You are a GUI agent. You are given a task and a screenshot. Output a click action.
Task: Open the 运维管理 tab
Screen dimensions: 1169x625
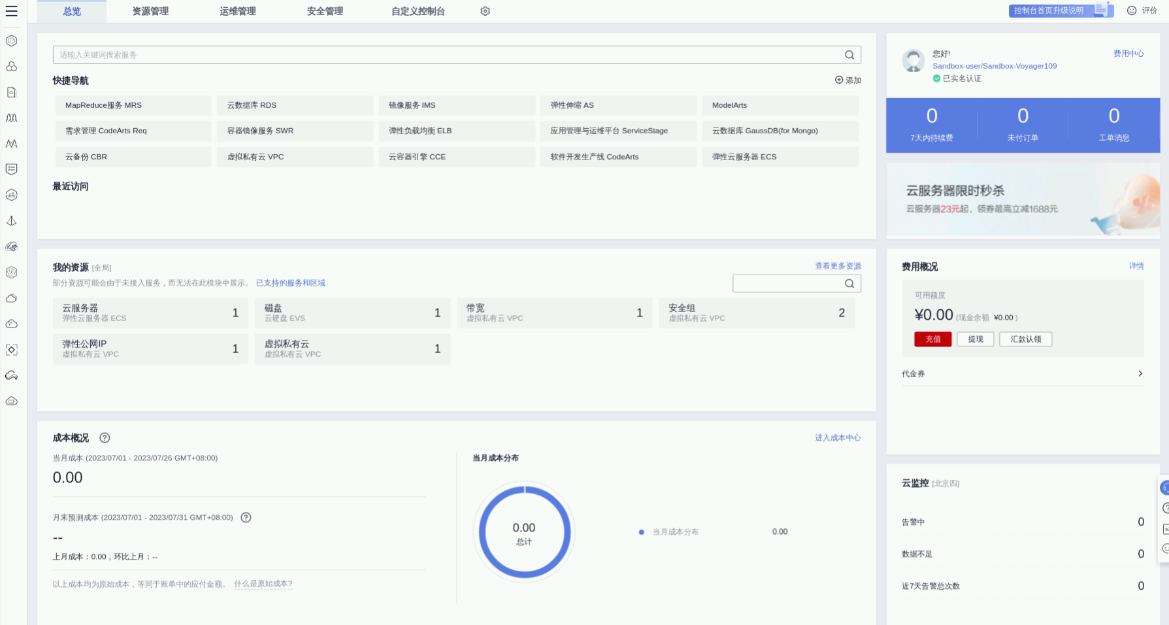pos(238,12)
